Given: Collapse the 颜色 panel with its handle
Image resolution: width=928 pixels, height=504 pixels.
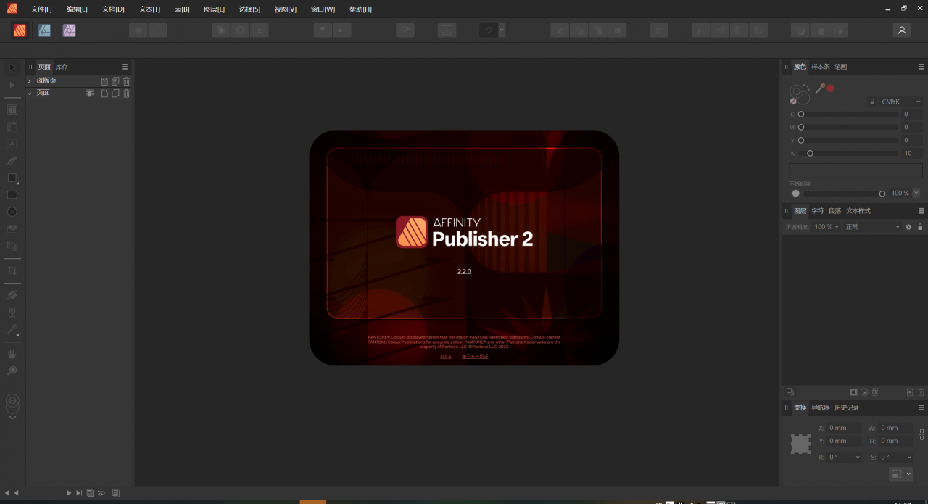Looking at the screenshot, I should (786, 66).
